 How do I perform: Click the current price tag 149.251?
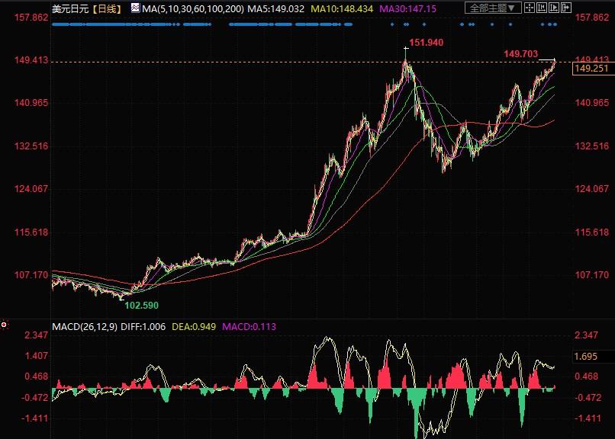[x=589, y=69]
